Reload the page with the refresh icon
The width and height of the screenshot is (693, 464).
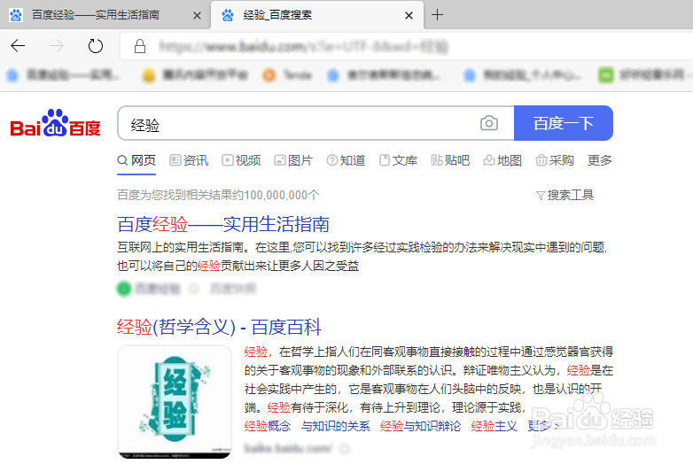pyautogui.click(x=95, y=45)
